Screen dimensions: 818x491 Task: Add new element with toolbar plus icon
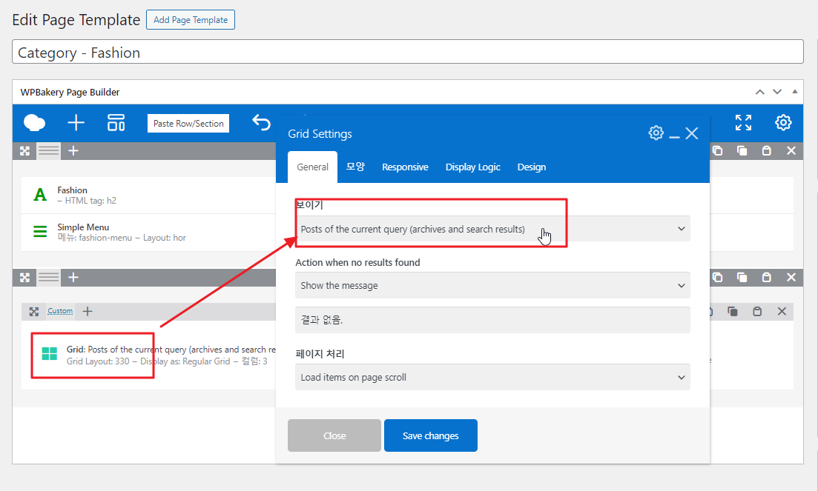click(x=76, y=123)
